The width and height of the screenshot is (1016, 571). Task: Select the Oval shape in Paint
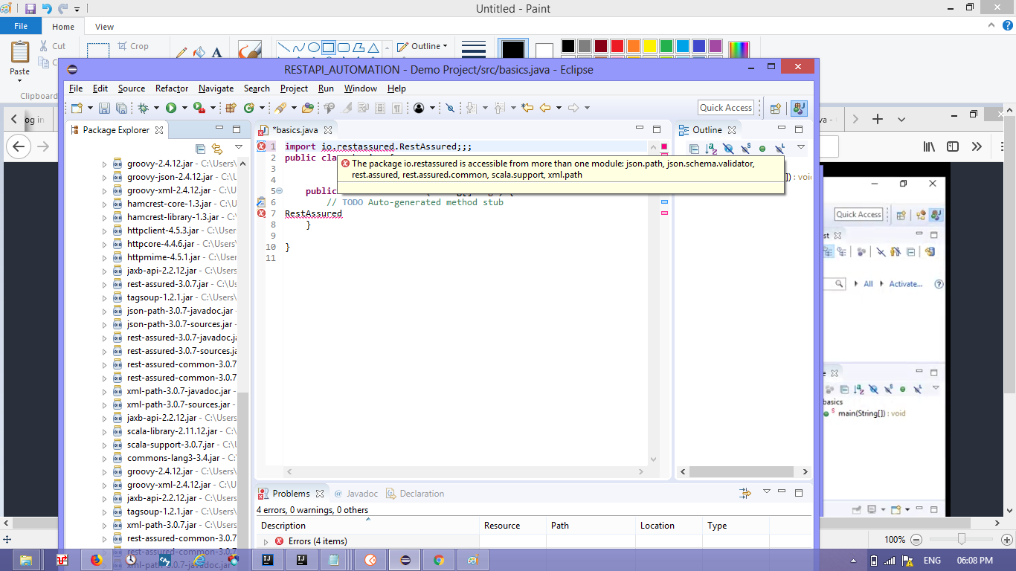pos(314,47)
